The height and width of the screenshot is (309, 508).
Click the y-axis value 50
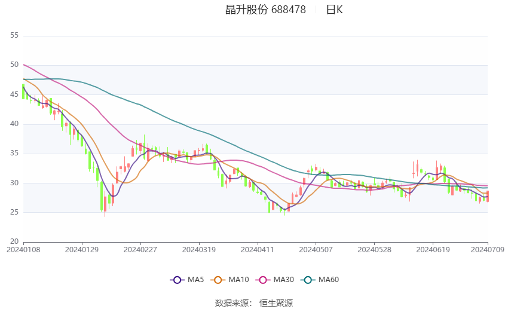click(14, 65)
